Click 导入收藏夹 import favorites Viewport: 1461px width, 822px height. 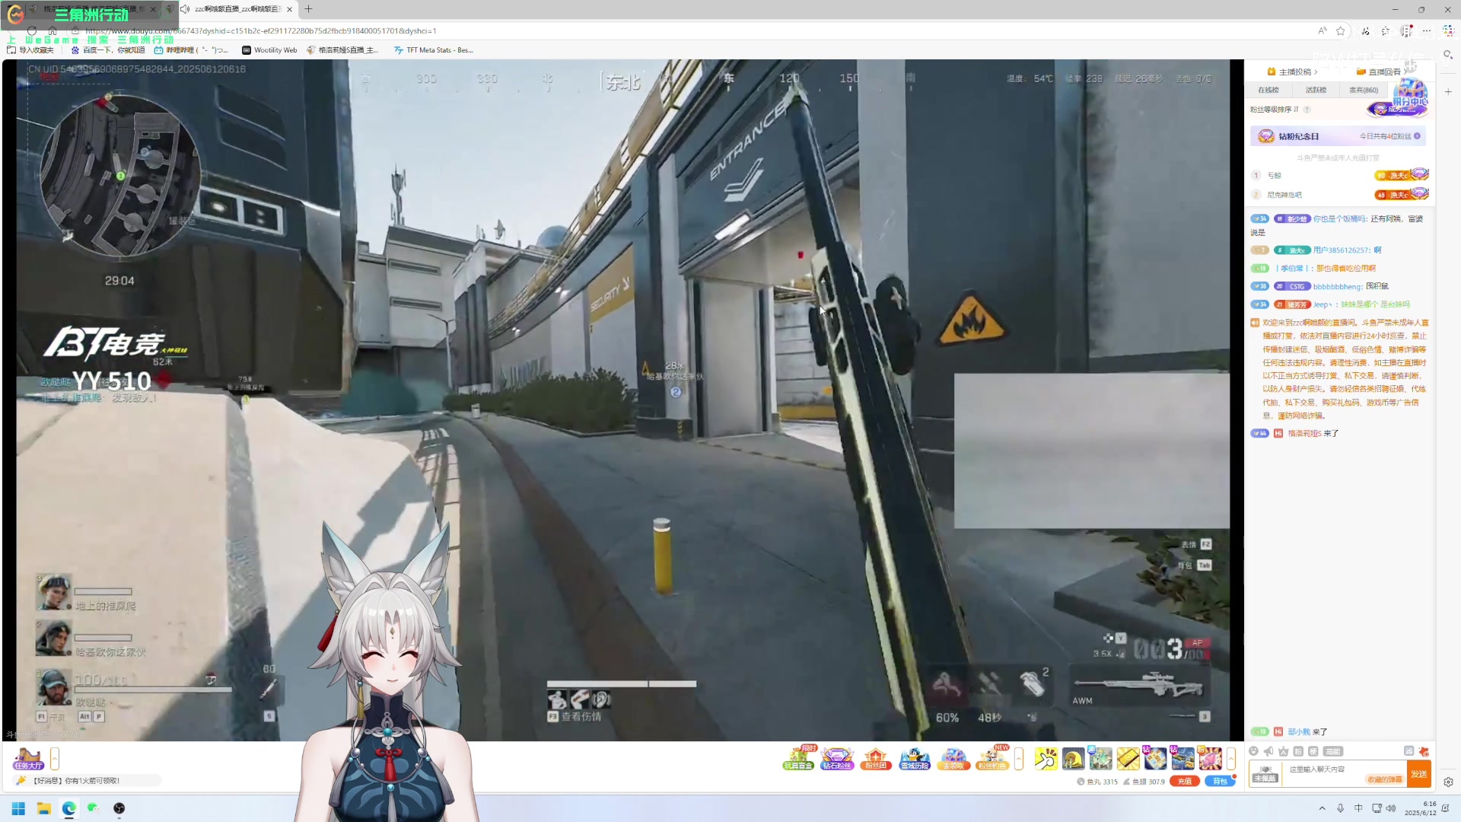[30, 50]
